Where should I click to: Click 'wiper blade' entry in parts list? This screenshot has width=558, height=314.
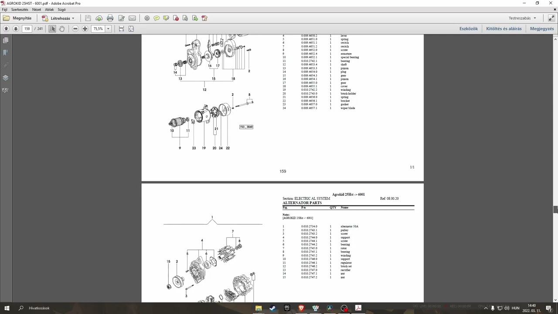click(x=348, y=108)
